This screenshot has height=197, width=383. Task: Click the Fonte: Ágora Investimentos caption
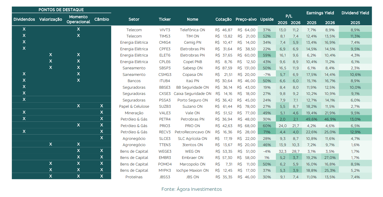pos(191,189)
